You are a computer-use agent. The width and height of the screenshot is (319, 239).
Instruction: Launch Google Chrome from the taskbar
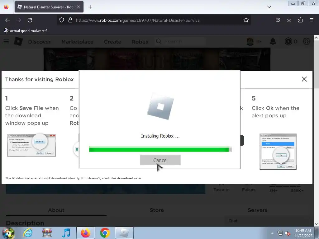pyautogui.click(x=105, y=233)
